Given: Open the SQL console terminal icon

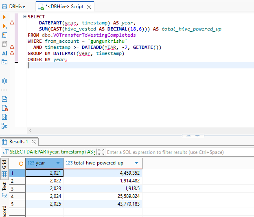Looking at the screenshot, I should pos(4,62).
